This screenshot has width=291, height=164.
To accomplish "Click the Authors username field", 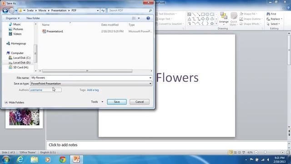I will 45,90.
